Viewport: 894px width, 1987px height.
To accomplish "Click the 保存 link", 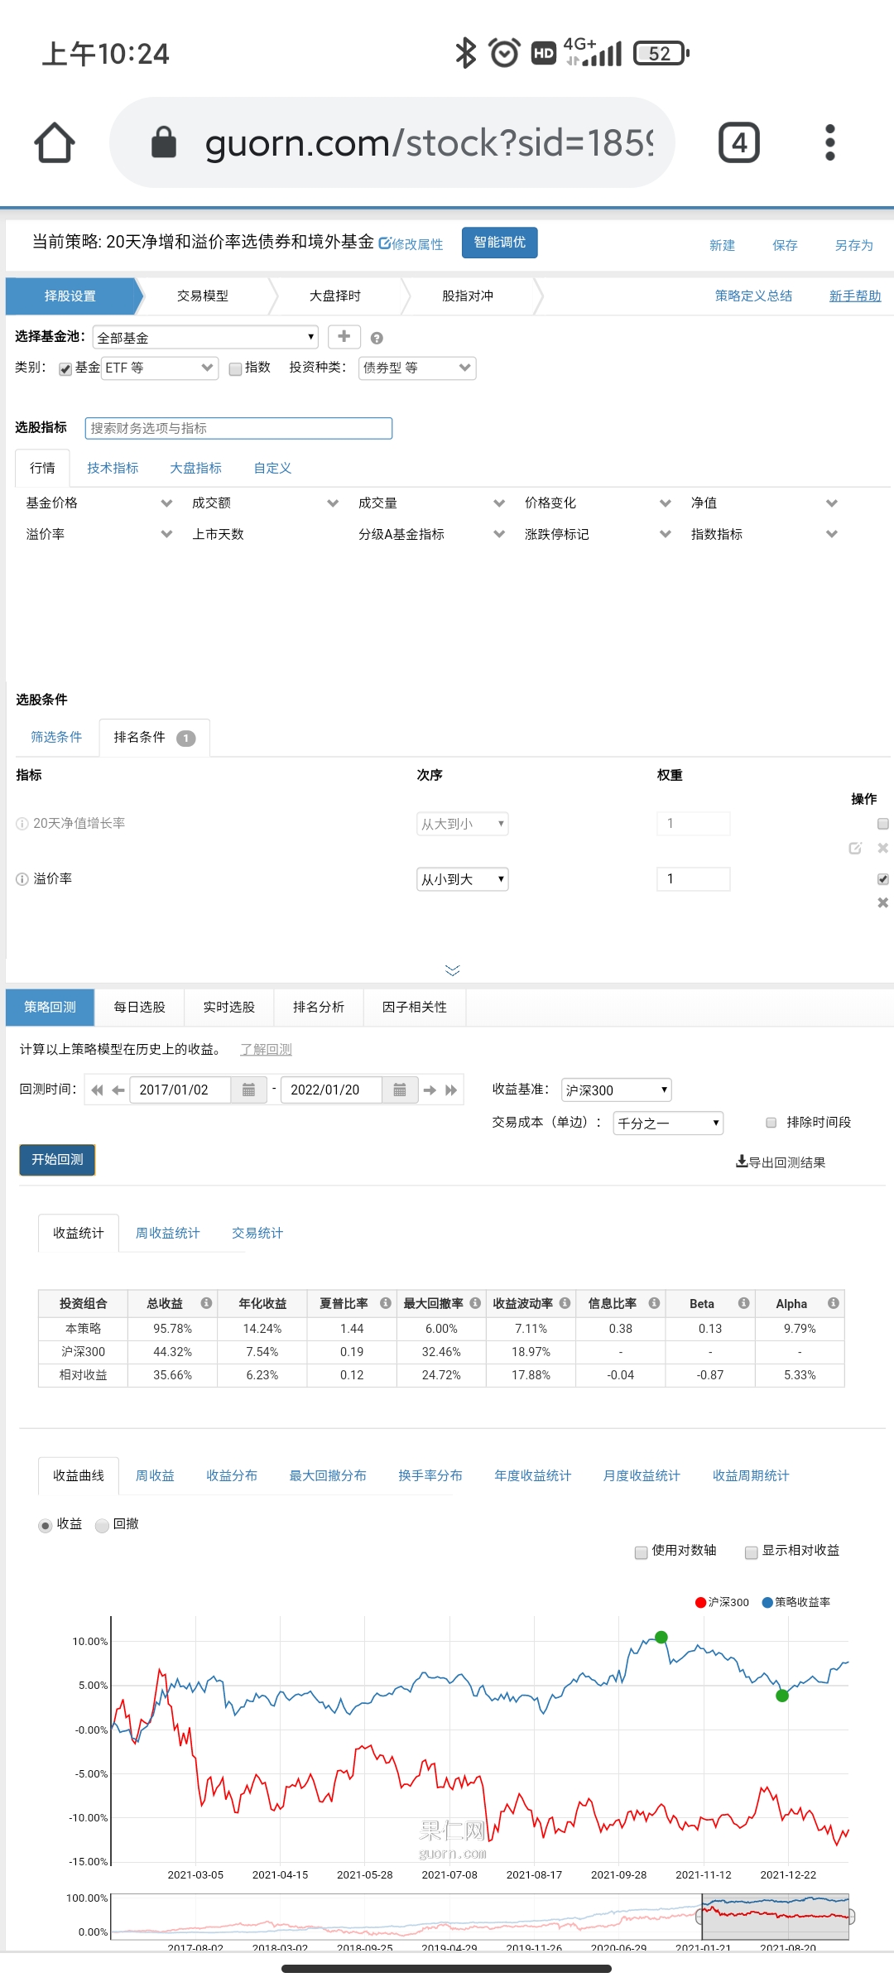I will click(785, 245).
